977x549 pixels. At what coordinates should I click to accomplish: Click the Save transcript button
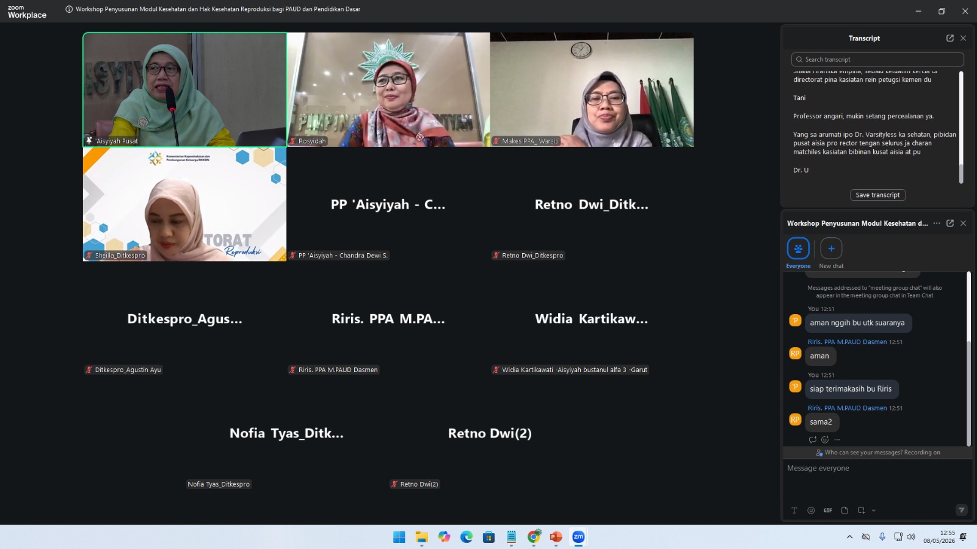coord(877,195)
